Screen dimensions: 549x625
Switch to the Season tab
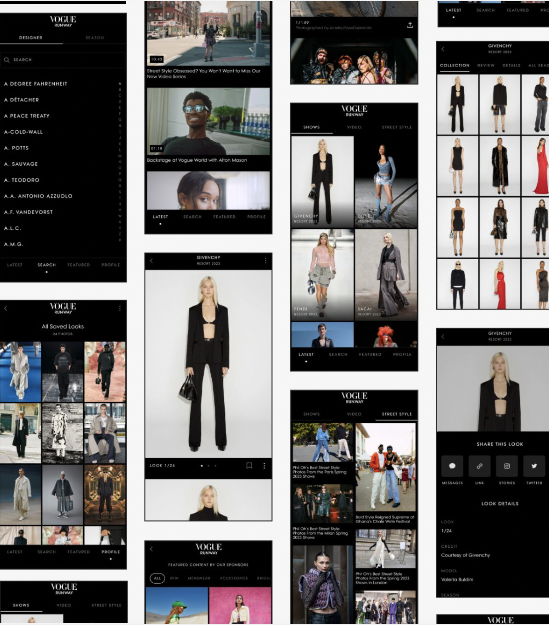pos(95,38)
